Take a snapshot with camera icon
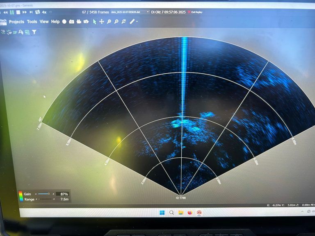This screenshot has width=315, height=236. click(71, 22)
